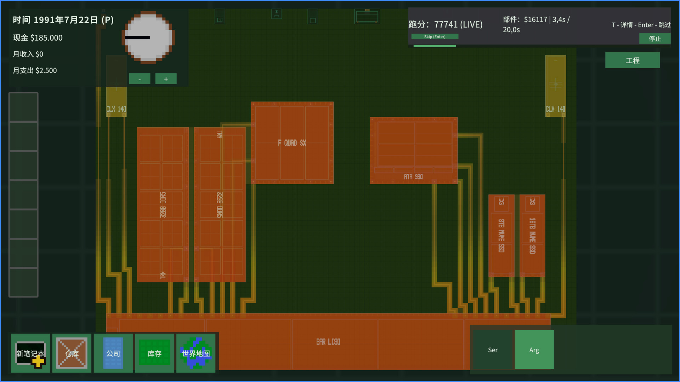
Task: Open the inventory (库存) icon
Action: 154,353
